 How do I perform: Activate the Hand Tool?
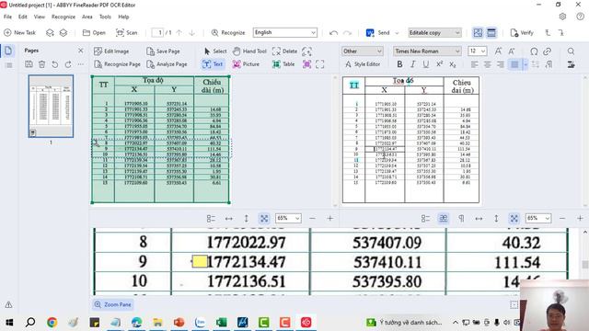point(249,51)
